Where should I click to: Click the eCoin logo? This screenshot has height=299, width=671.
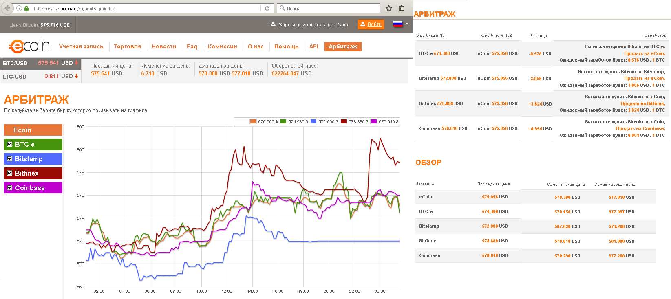tap(29, 46)
